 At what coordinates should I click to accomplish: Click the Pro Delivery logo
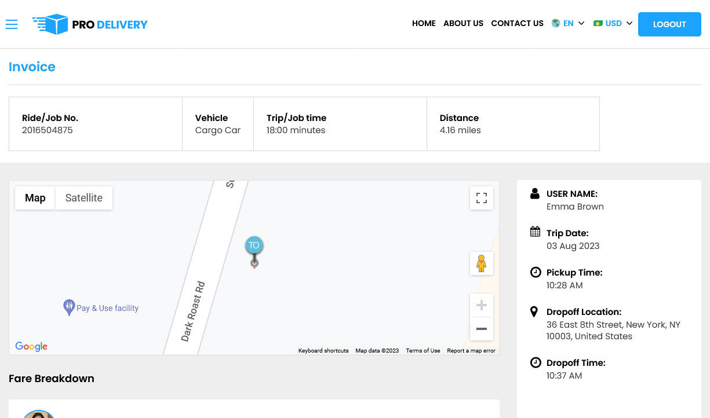pos(89,24)
